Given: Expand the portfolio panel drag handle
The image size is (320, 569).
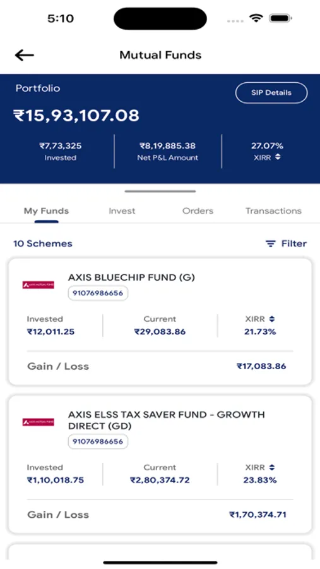Looking at the screenshot, I should click(160, 191).
